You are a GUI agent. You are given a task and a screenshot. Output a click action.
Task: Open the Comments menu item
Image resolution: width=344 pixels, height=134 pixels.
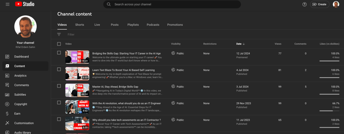click(26, 85)
